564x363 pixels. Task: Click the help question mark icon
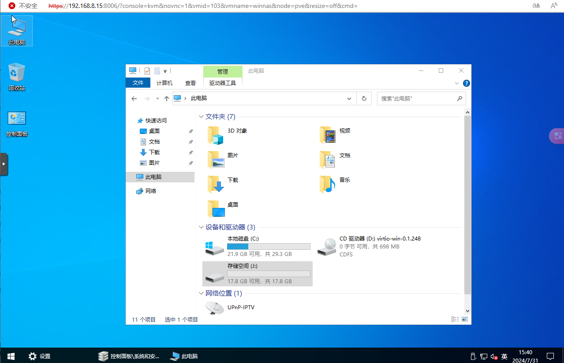point(467,83)
